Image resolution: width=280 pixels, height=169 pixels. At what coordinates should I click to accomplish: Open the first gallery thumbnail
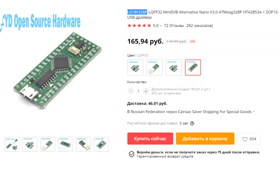click(12, 144)
